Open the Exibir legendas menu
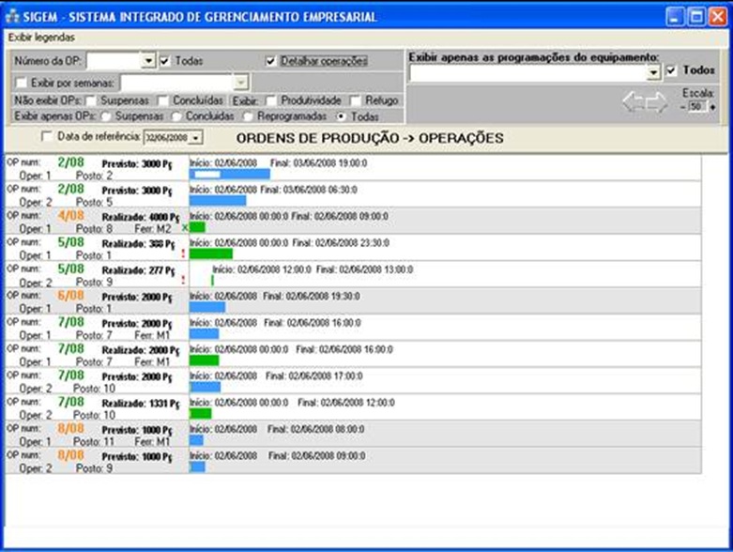The height and width of the screenshot is (552, 733). pyautogui.click(x=37, y=37)
